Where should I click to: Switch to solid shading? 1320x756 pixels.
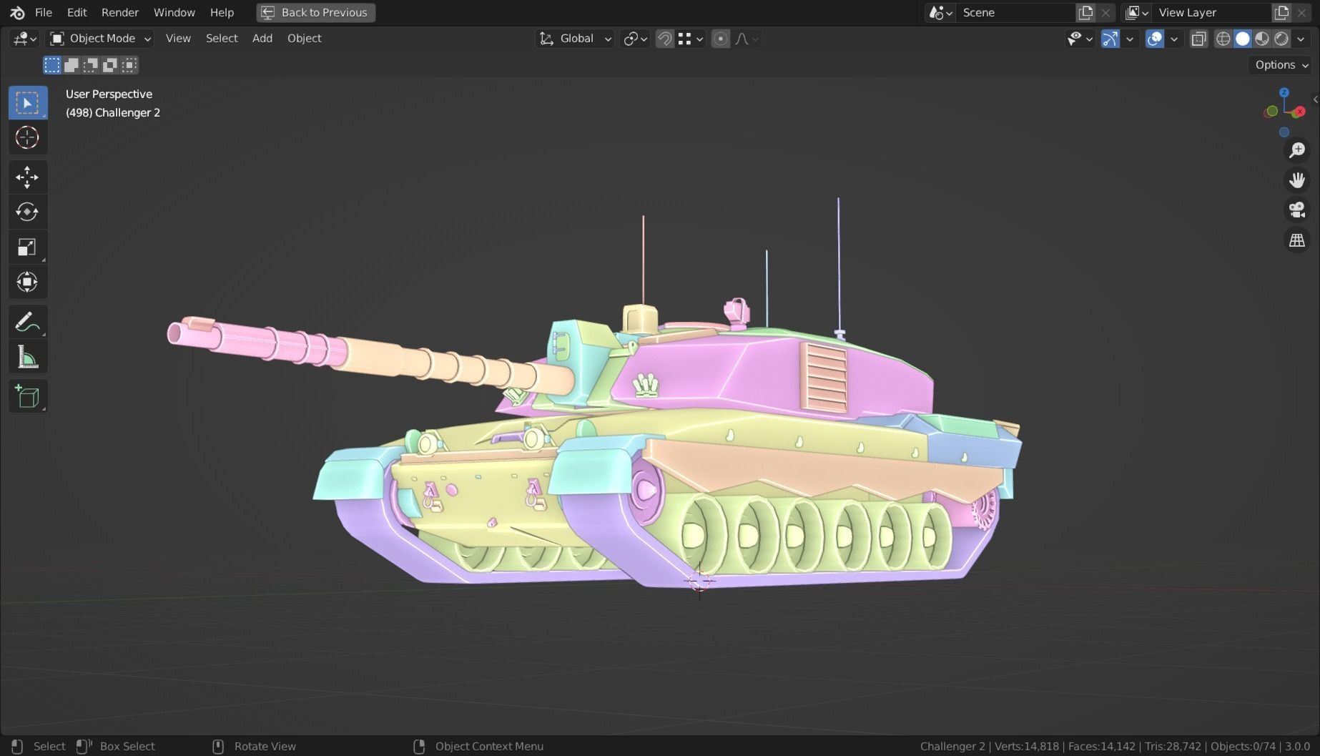click(x=1243, y=39)
